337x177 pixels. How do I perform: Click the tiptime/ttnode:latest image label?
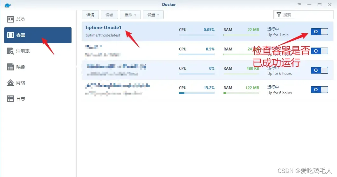coord(103,35)
